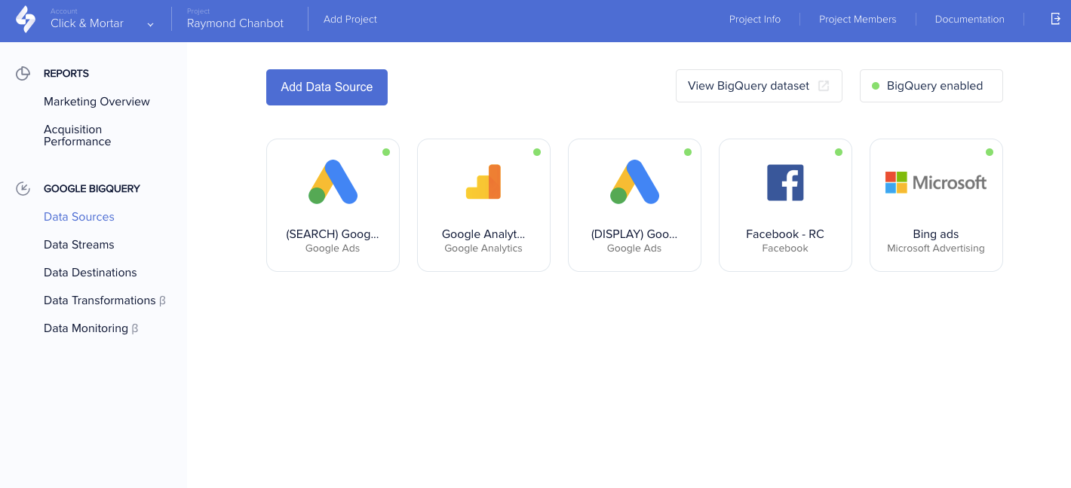Click the Google Analyt... card title
The image size is (1071, 488).
pyautogui.click(x=483, y=234)
